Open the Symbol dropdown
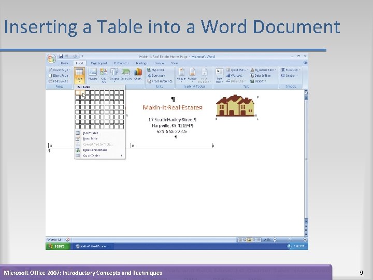Screen dimensions: 373x280 point(289,76)
